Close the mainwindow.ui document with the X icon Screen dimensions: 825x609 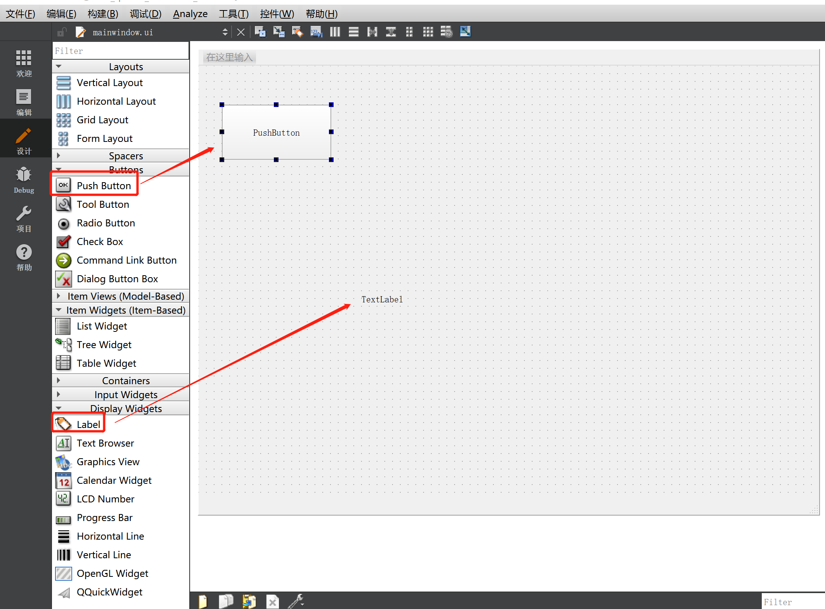coord(241,32)
